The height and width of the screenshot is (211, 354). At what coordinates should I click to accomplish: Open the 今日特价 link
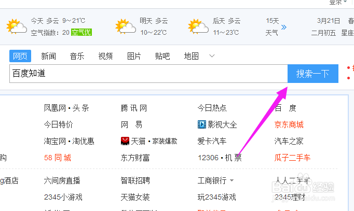point(59,124)
